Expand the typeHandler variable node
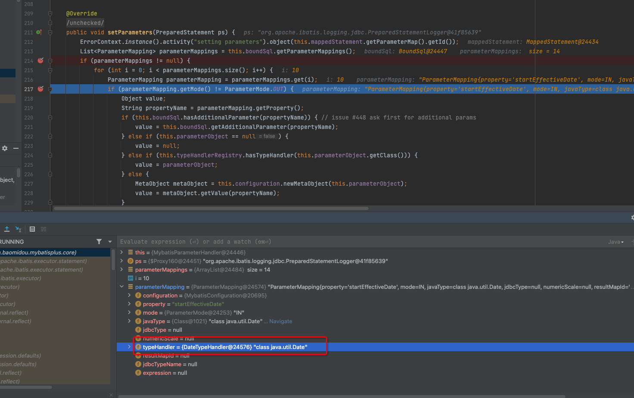 129,347
